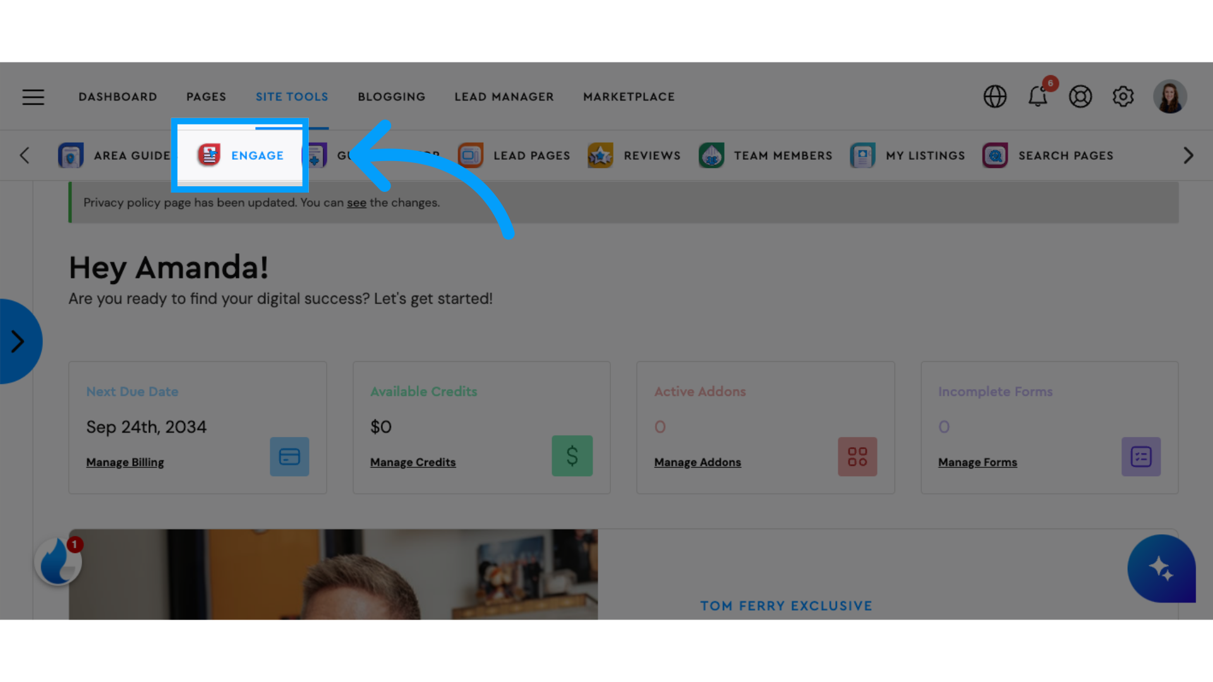Click the Search Pages icon

[996, 155]
